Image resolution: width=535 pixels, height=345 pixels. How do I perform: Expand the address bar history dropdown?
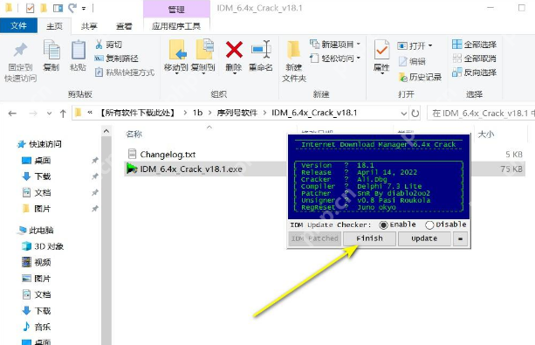pos(404,113)
